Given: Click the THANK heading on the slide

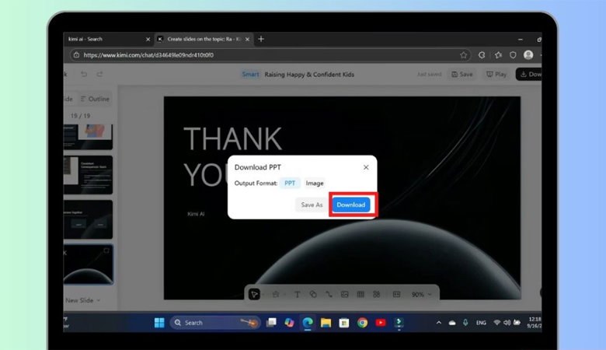Looking at the screenshot, I should [232, 139].
